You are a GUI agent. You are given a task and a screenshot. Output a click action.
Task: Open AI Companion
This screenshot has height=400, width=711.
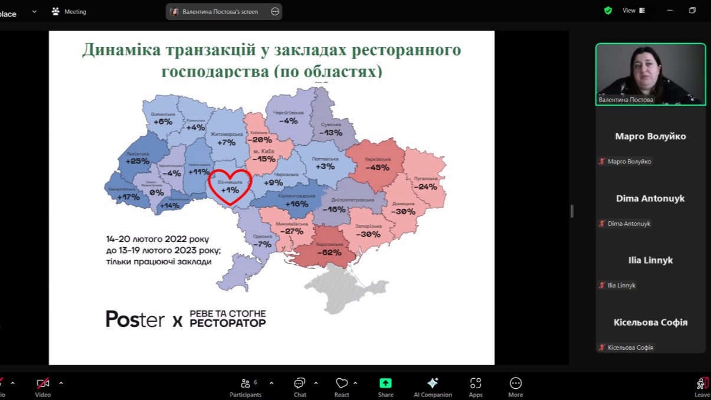433,386
